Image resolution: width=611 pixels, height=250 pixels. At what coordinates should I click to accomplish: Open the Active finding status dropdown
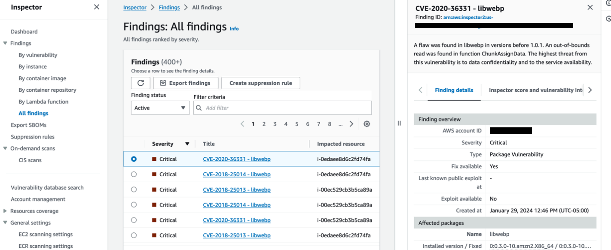pos(160,108)
